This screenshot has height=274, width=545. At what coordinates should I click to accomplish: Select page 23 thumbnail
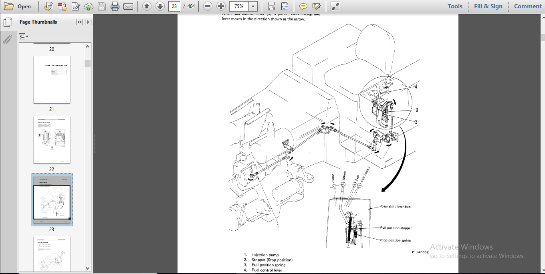pos(52,200)
